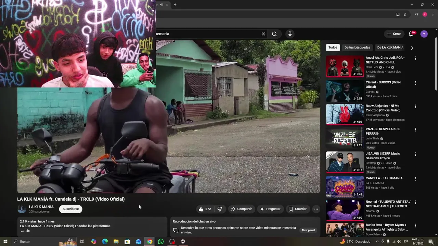The image size is (438, 246).
Task: Click the taskbar Buscar search box
Action: (44, 242)
